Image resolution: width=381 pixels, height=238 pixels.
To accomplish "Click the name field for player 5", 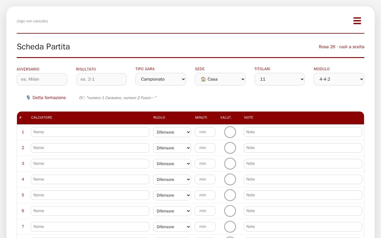I will pyautogui.click(x=90, y=195).
